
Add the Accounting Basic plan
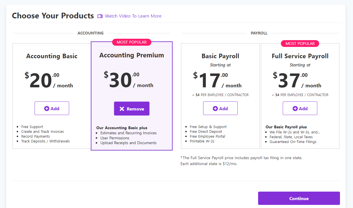click(x=52, y=108)
